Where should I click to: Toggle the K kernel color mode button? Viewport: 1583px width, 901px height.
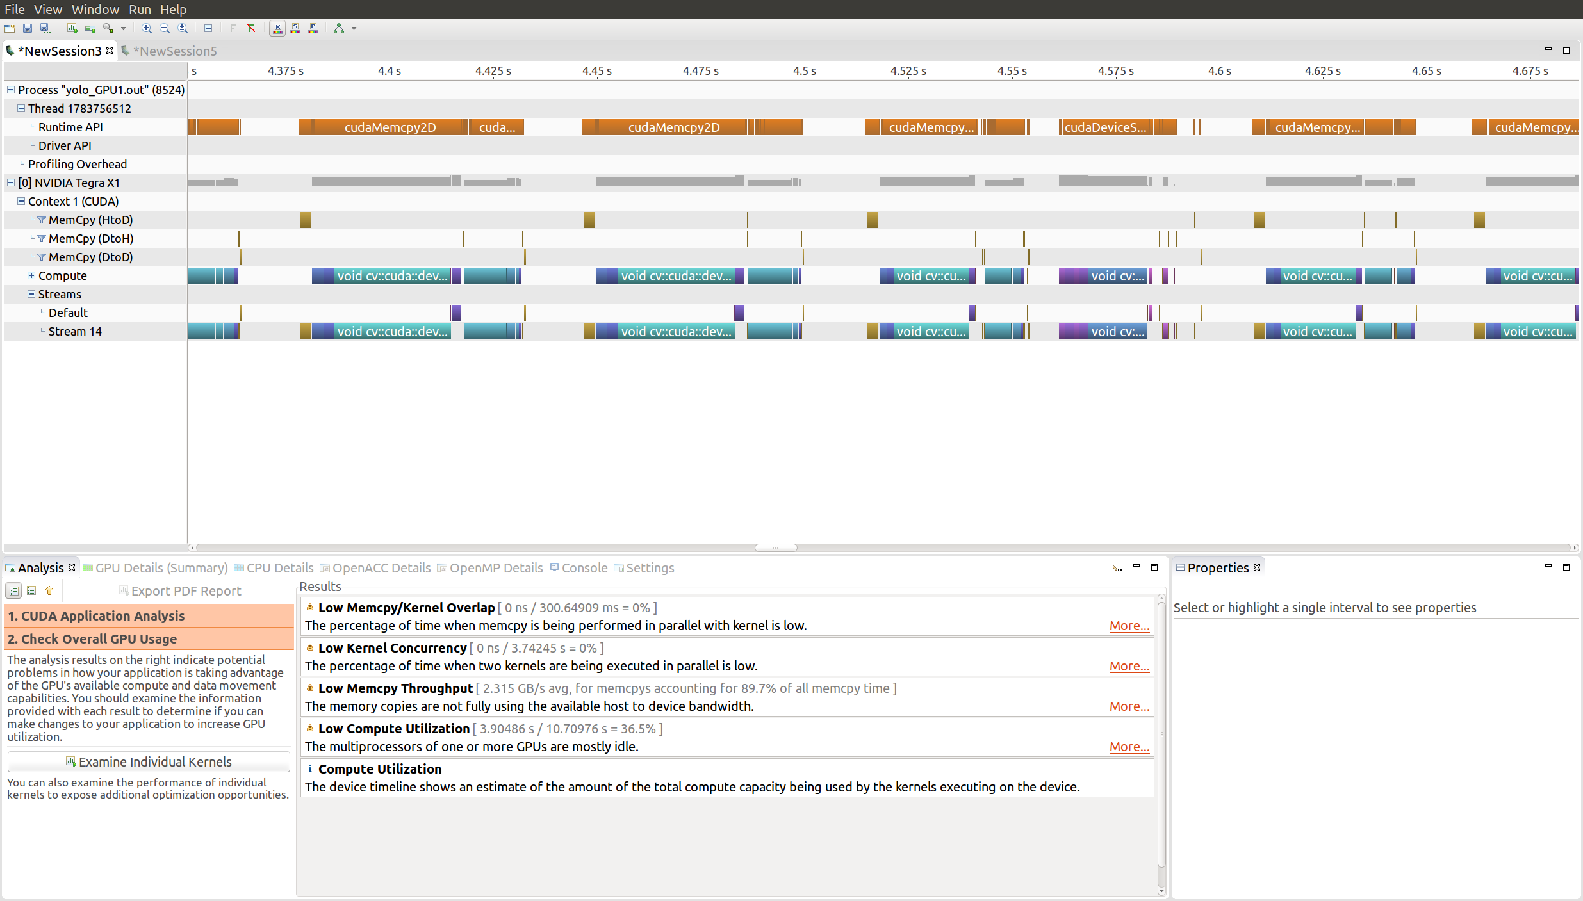tap(277, 28)
